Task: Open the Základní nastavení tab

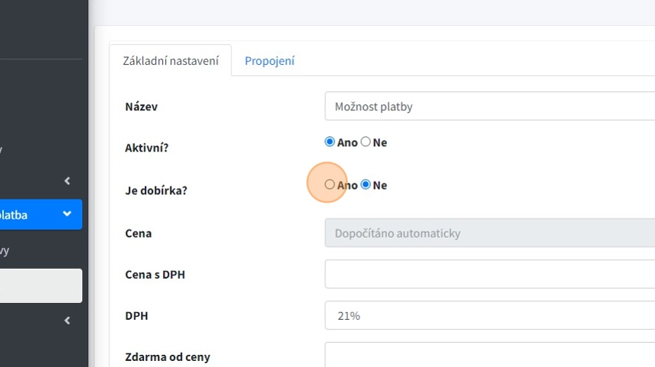Action: tap(171, 61)
